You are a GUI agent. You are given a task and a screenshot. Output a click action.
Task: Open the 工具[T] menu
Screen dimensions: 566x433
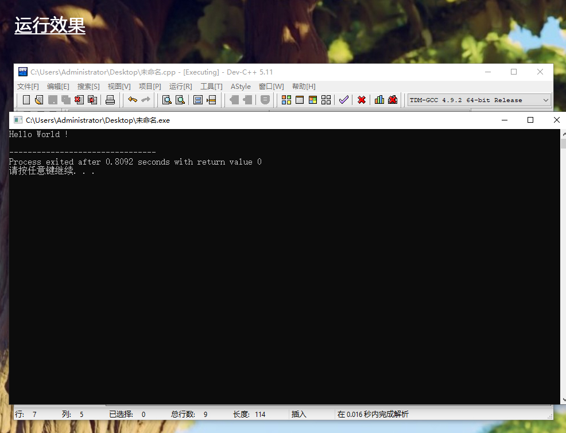(x=211, y=87)
